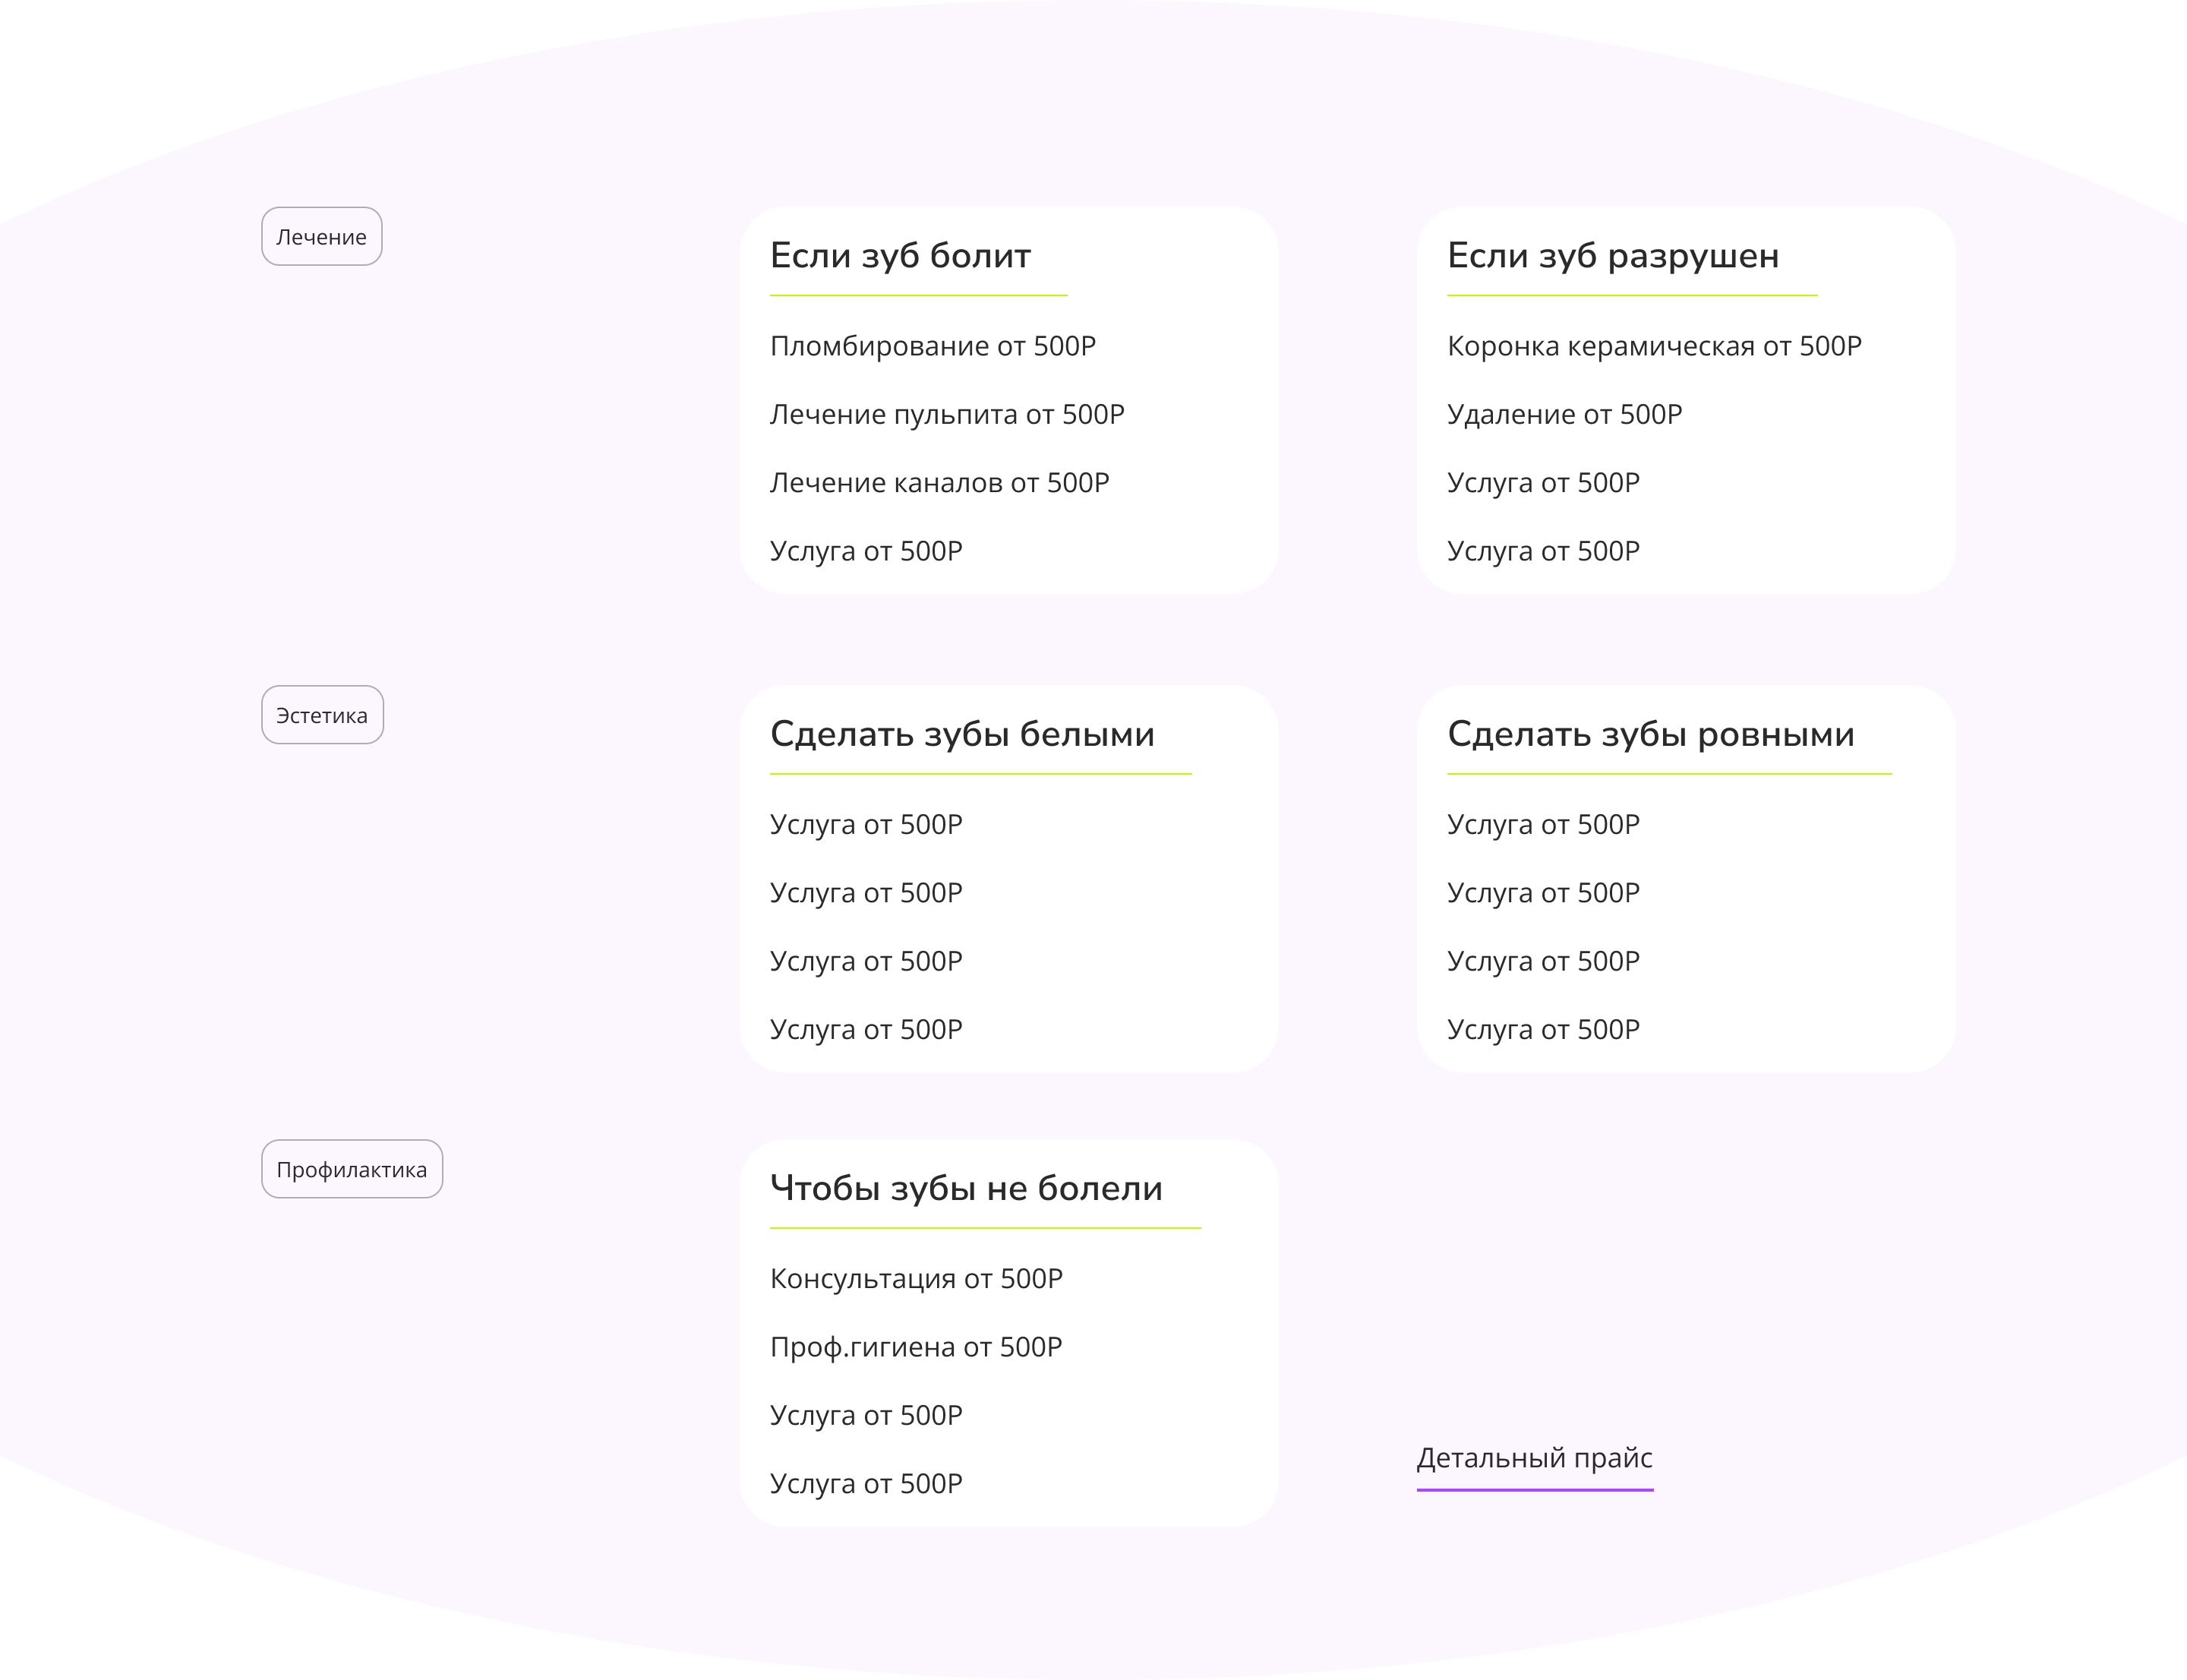The image size is (2187, 1680).
Task: Click the Если зуб болит card heading
Action: pyautogui.click(x=900, y=256)
